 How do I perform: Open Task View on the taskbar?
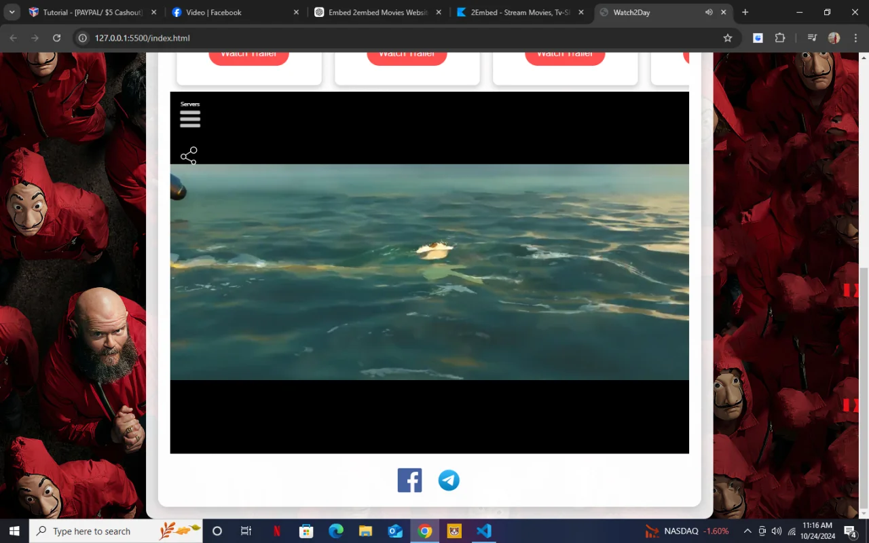tap(246, 531)
